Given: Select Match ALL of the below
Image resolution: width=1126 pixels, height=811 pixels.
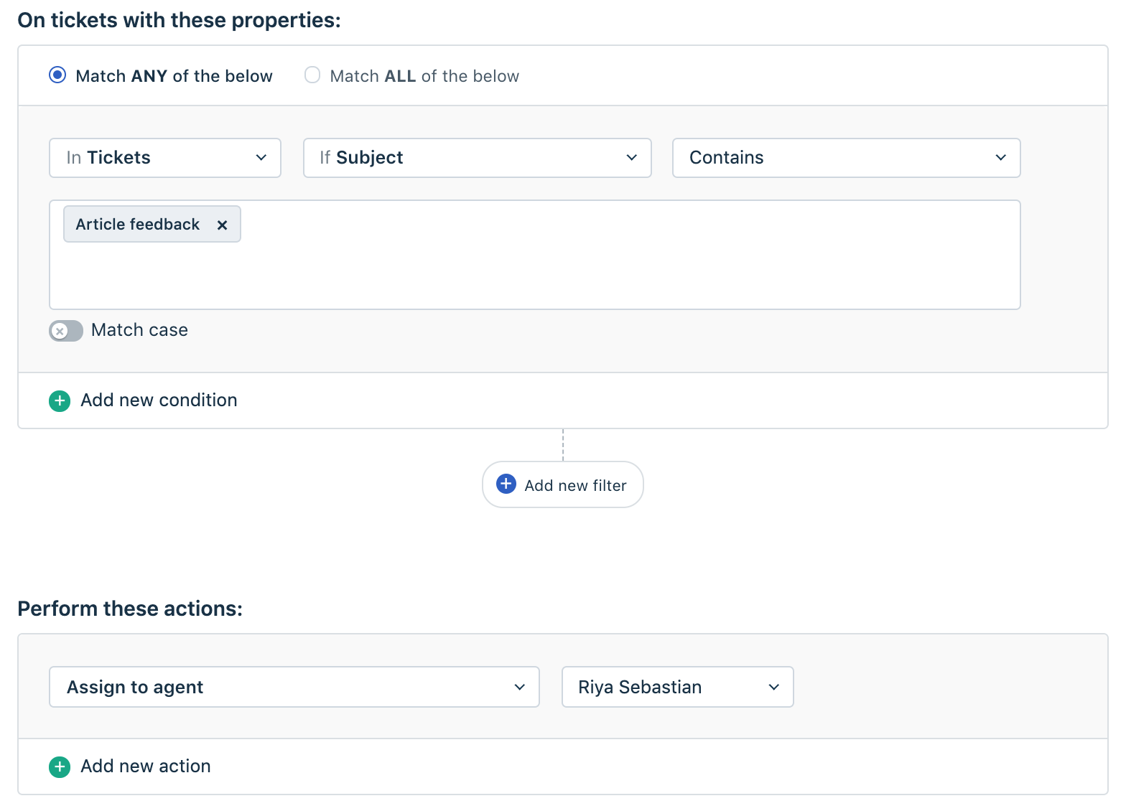Looking at the screenshot, I should tap(312, 75).
